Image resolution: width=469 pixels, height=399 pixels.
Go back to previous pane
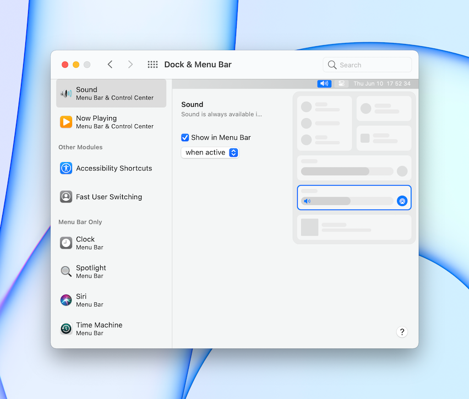click(x=110, y=64)
